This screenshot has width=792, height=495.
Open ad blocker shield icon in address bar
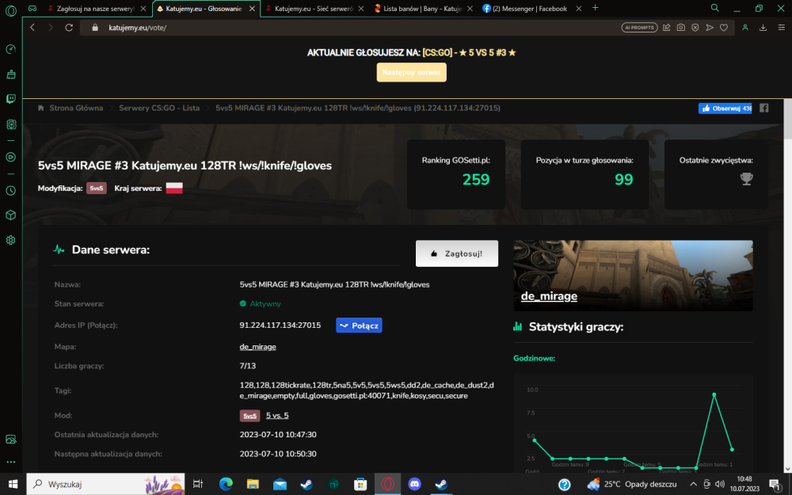(x=695, y=27)
